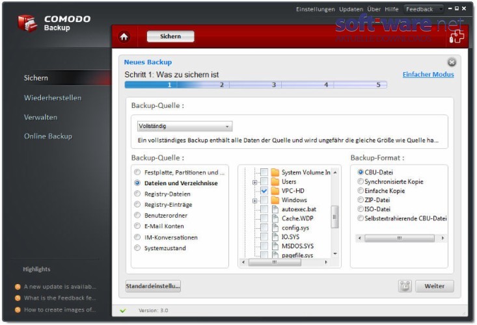477x325 pixels.
Task: Select E-Mail Konten radio option
Action: click(137, 226)
